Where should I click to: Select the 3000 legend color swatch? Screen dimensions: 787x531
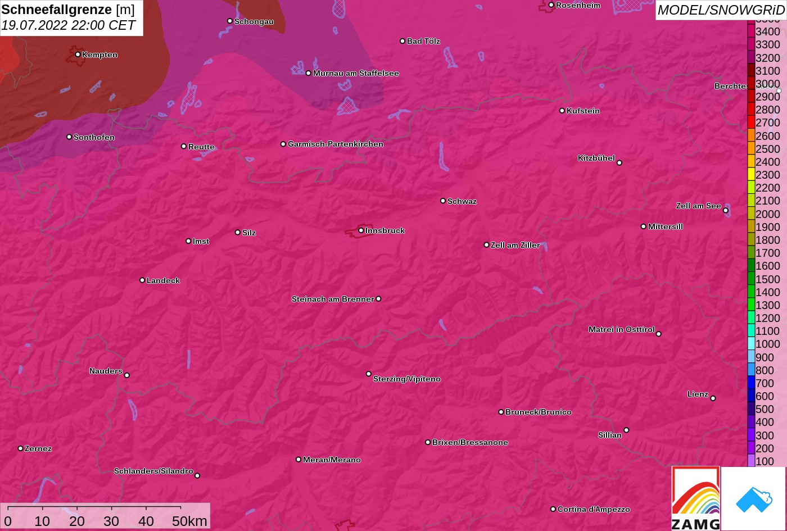point(751,83)
